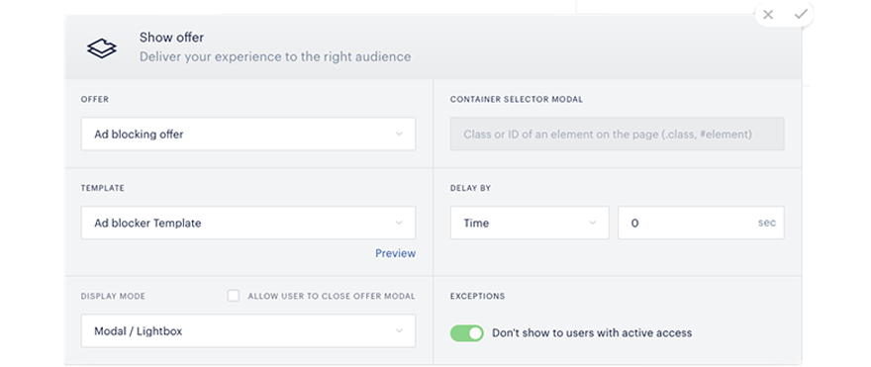The width and height of the screenshot is (871, 367).
Task: Click the Container Selector Modal field
Action: 618,134
